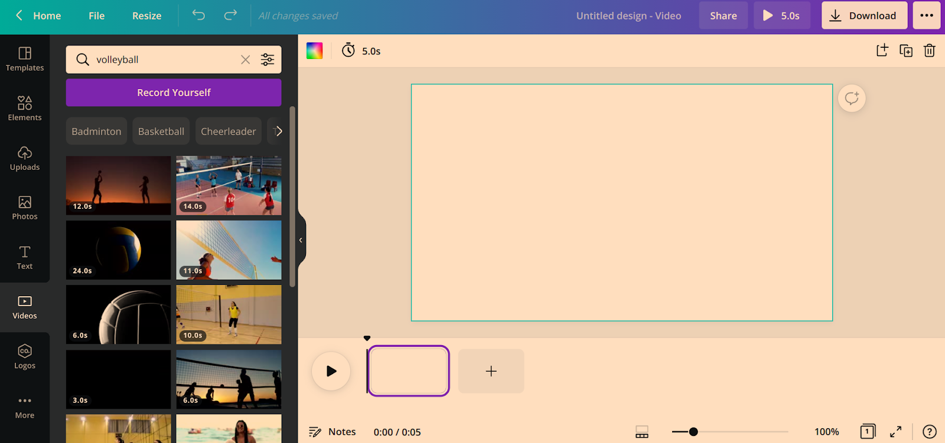Image resolution: width=945 pixels, height=443 pixels.
Task: Undo the last action
Action: click(198, 15)
